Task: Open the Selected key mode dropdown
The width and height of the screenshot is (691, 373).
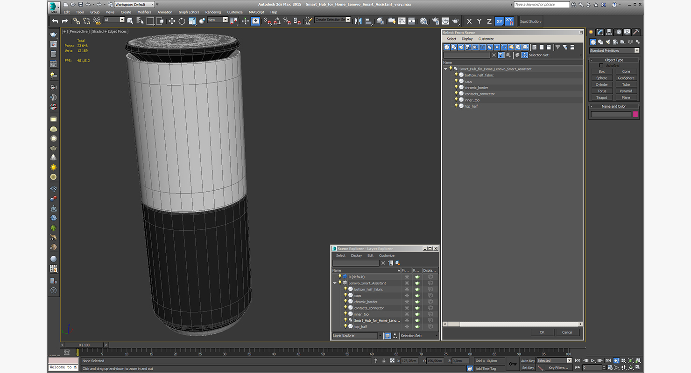Action: point(554,360)
